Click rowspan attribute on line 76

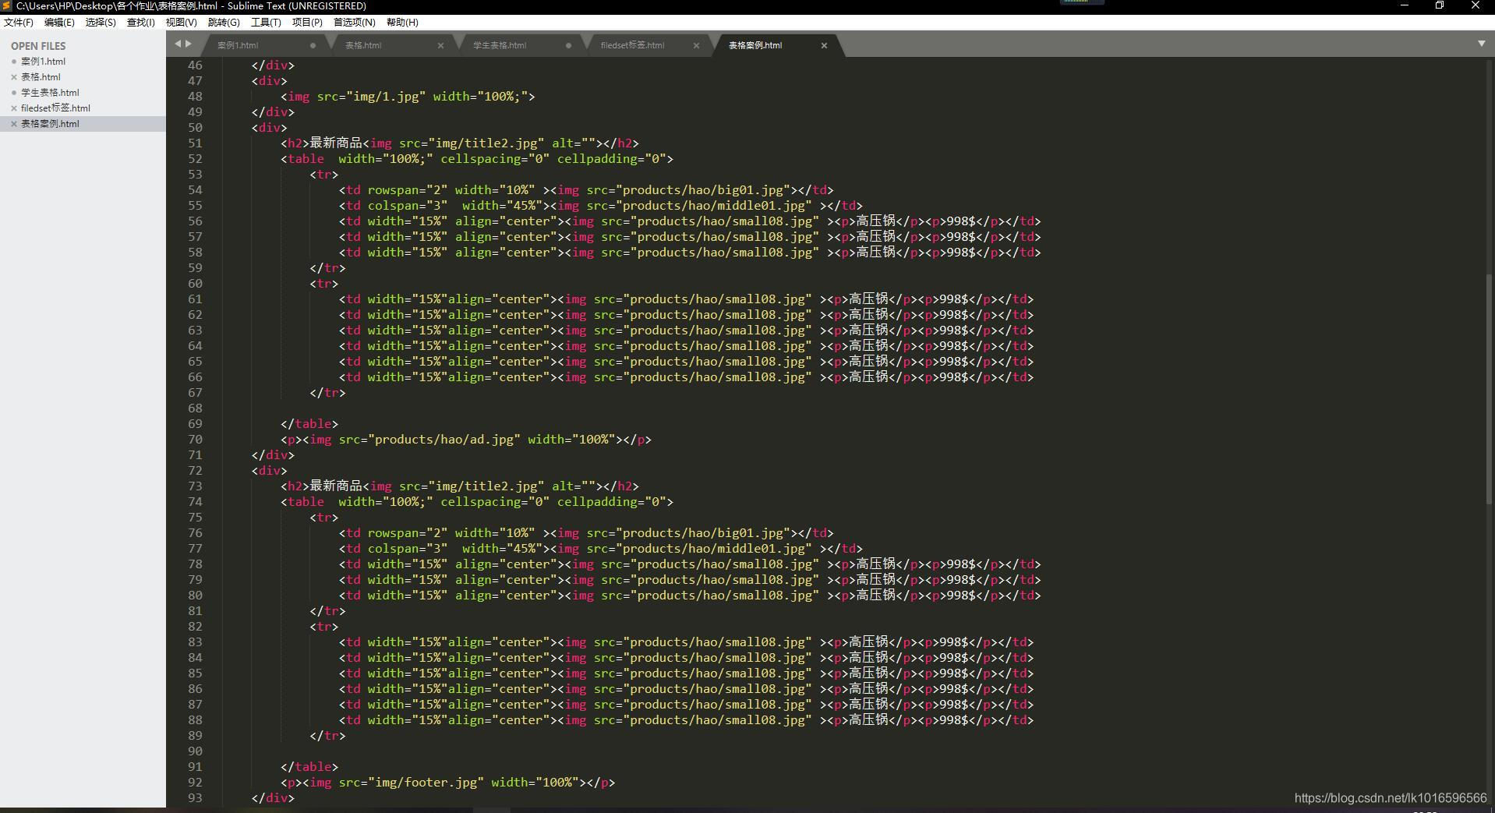point(394,533)
